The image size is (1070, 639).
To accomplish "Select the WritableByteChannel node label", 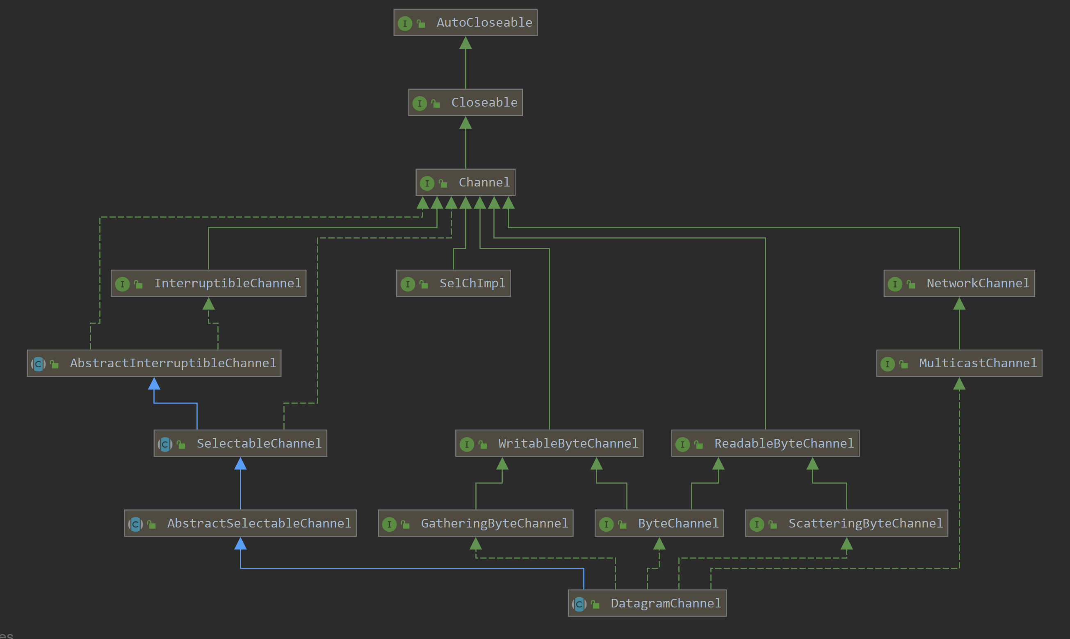I will [568, 443].
